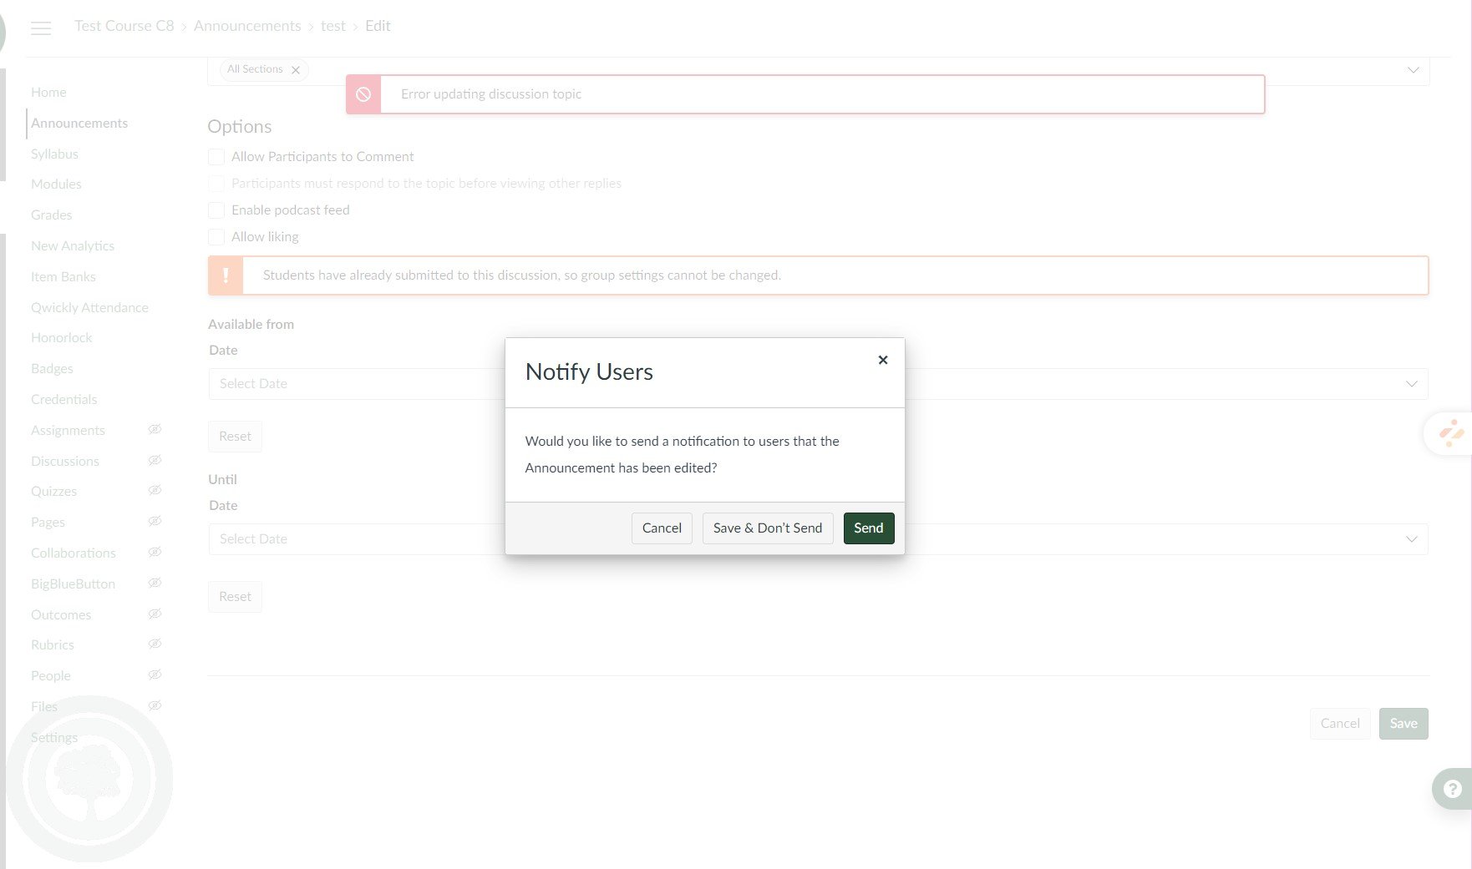1472x869 pixels.
Task: Open Rubrics in course navigation
Action: (53, 644)
